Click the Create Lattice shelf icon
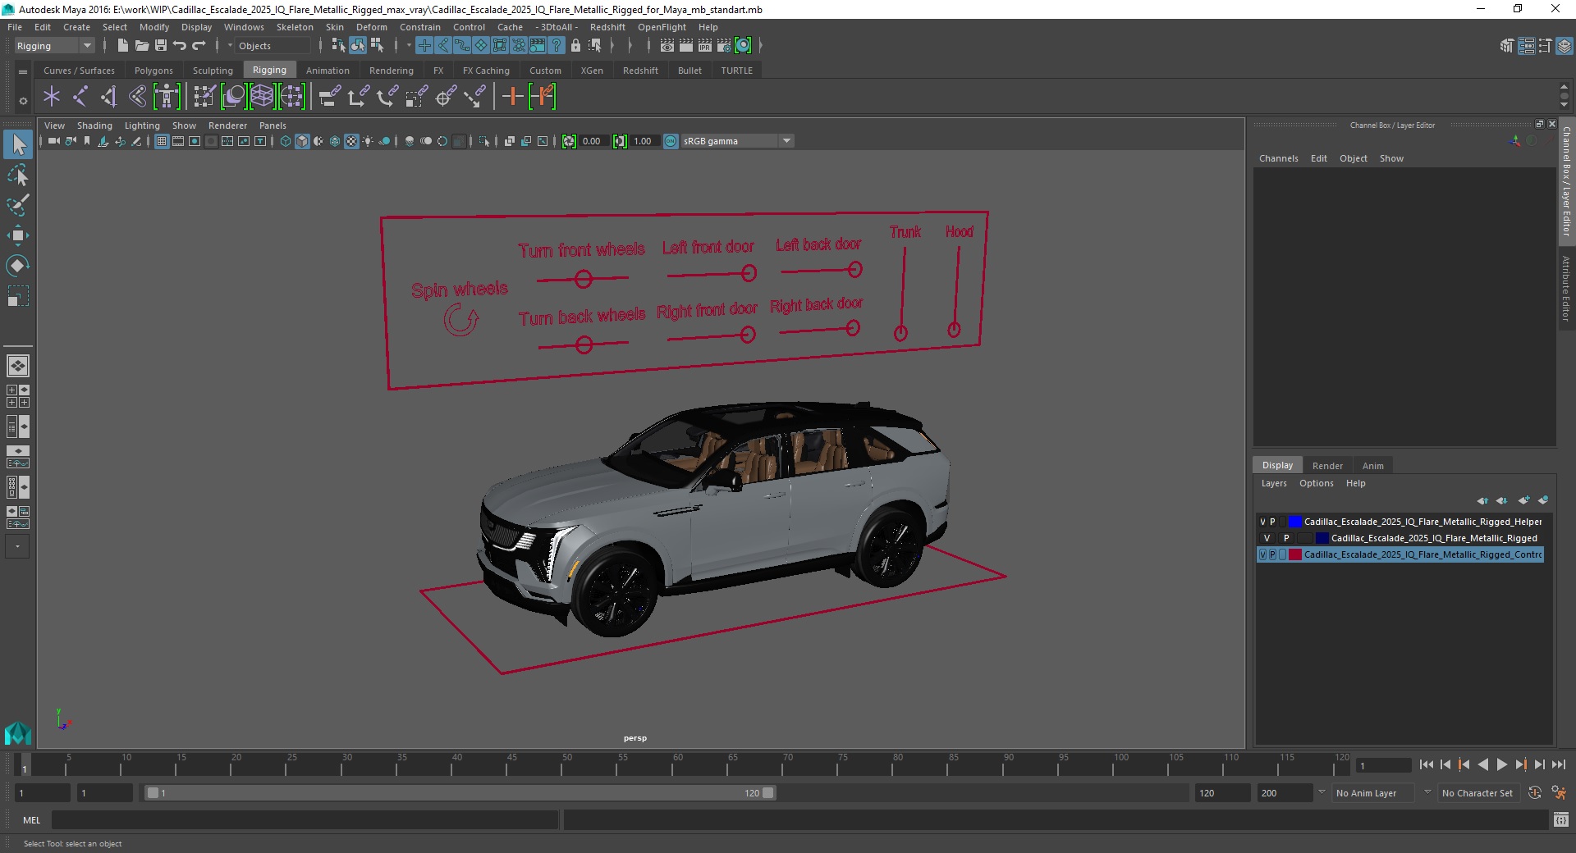Image resolution: width=1576 pixels, height=853 pixels. [x=262, y=97]
